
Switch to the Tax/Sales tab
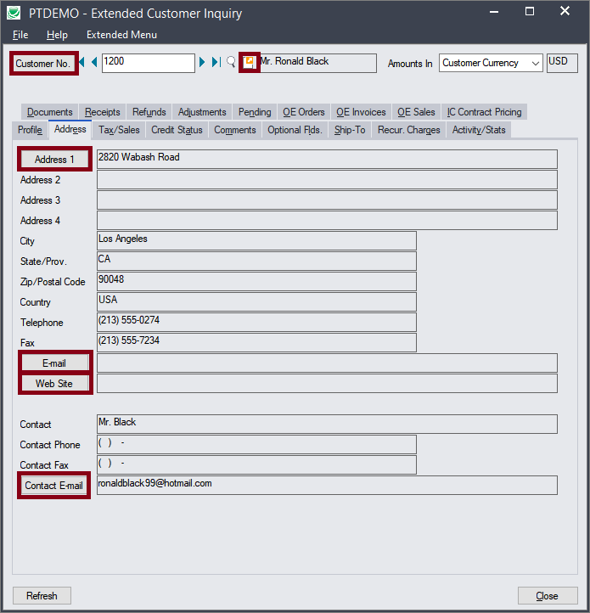[119, 130]
